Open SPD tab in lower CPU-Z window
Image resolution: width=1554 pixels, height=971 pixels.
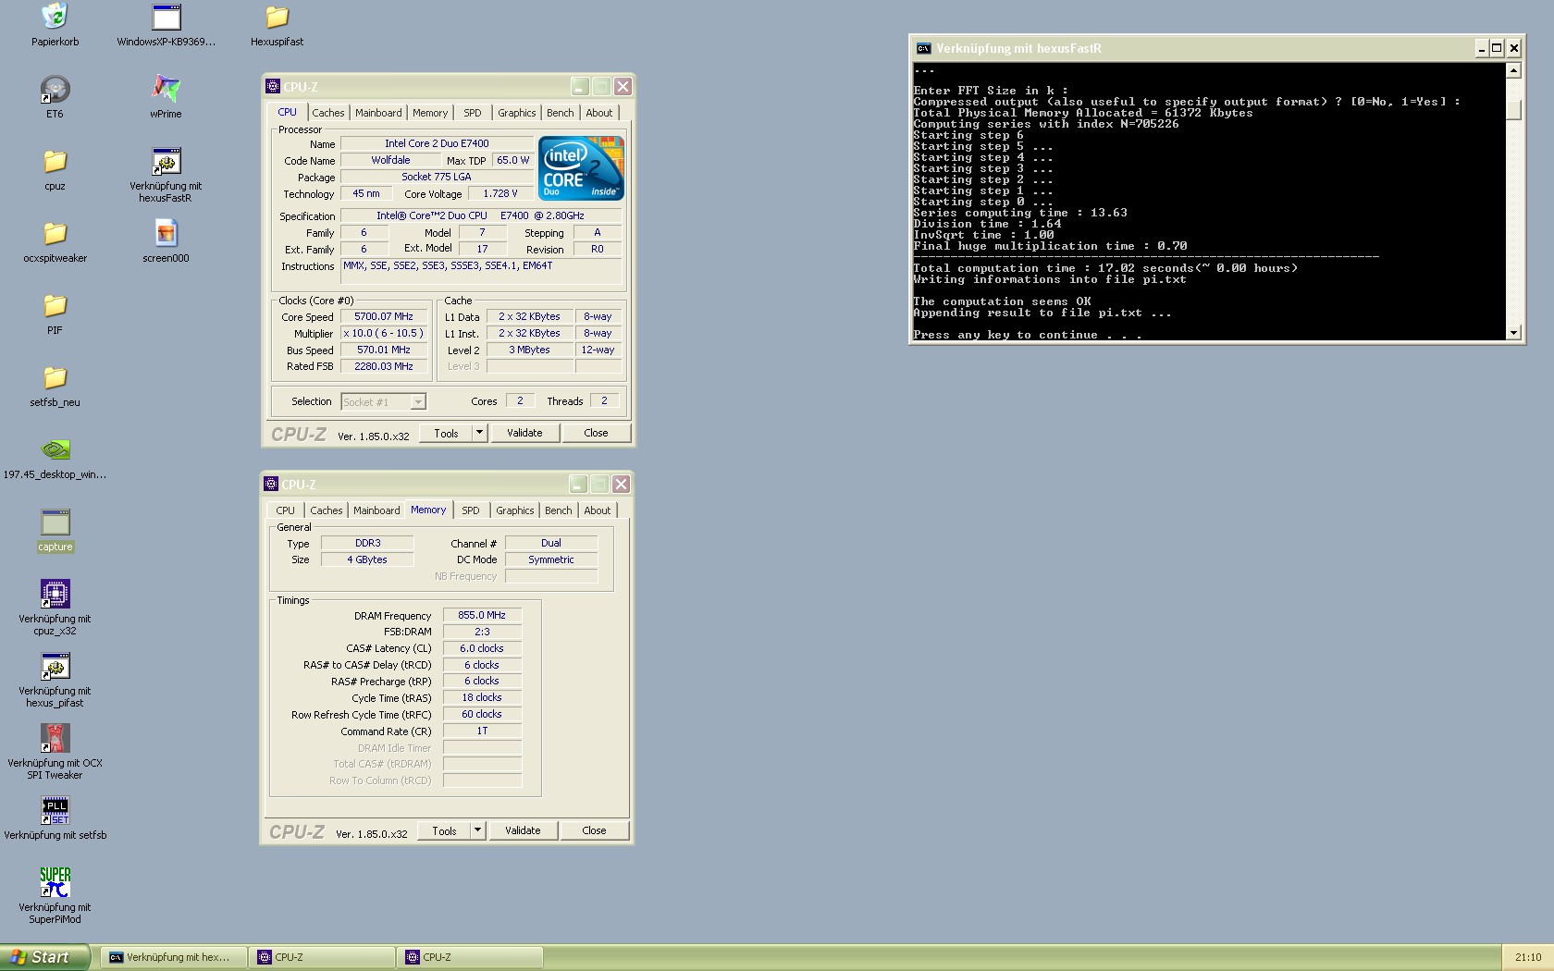pyautogui.click(x=471, y=510)
